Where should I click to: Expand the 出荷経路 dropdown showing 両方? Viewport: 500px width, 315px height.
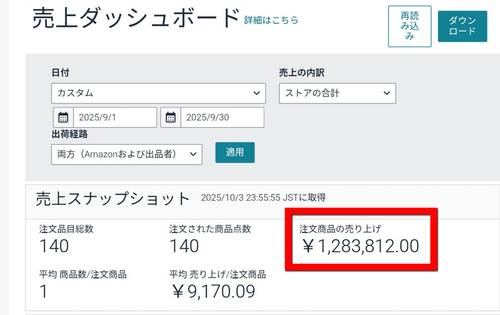pyautogui.click(x=126, y=154)
